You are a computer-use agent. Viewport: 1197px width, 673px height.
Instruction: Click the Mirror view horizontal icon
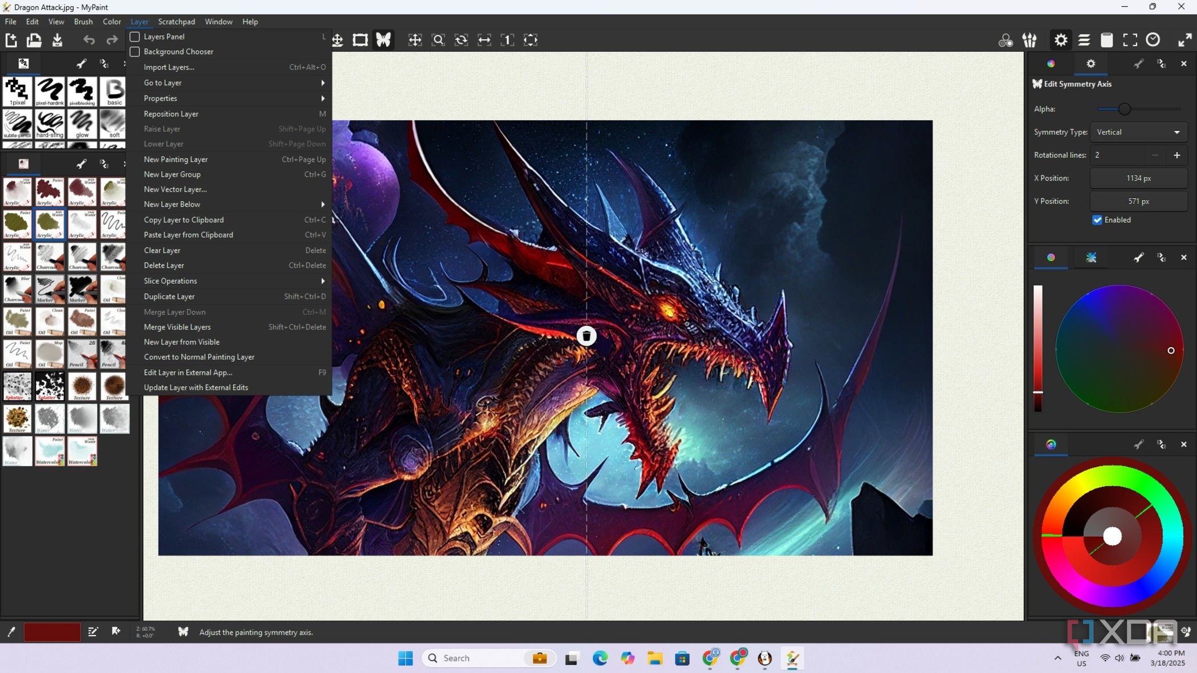click(x=484, y=40)
